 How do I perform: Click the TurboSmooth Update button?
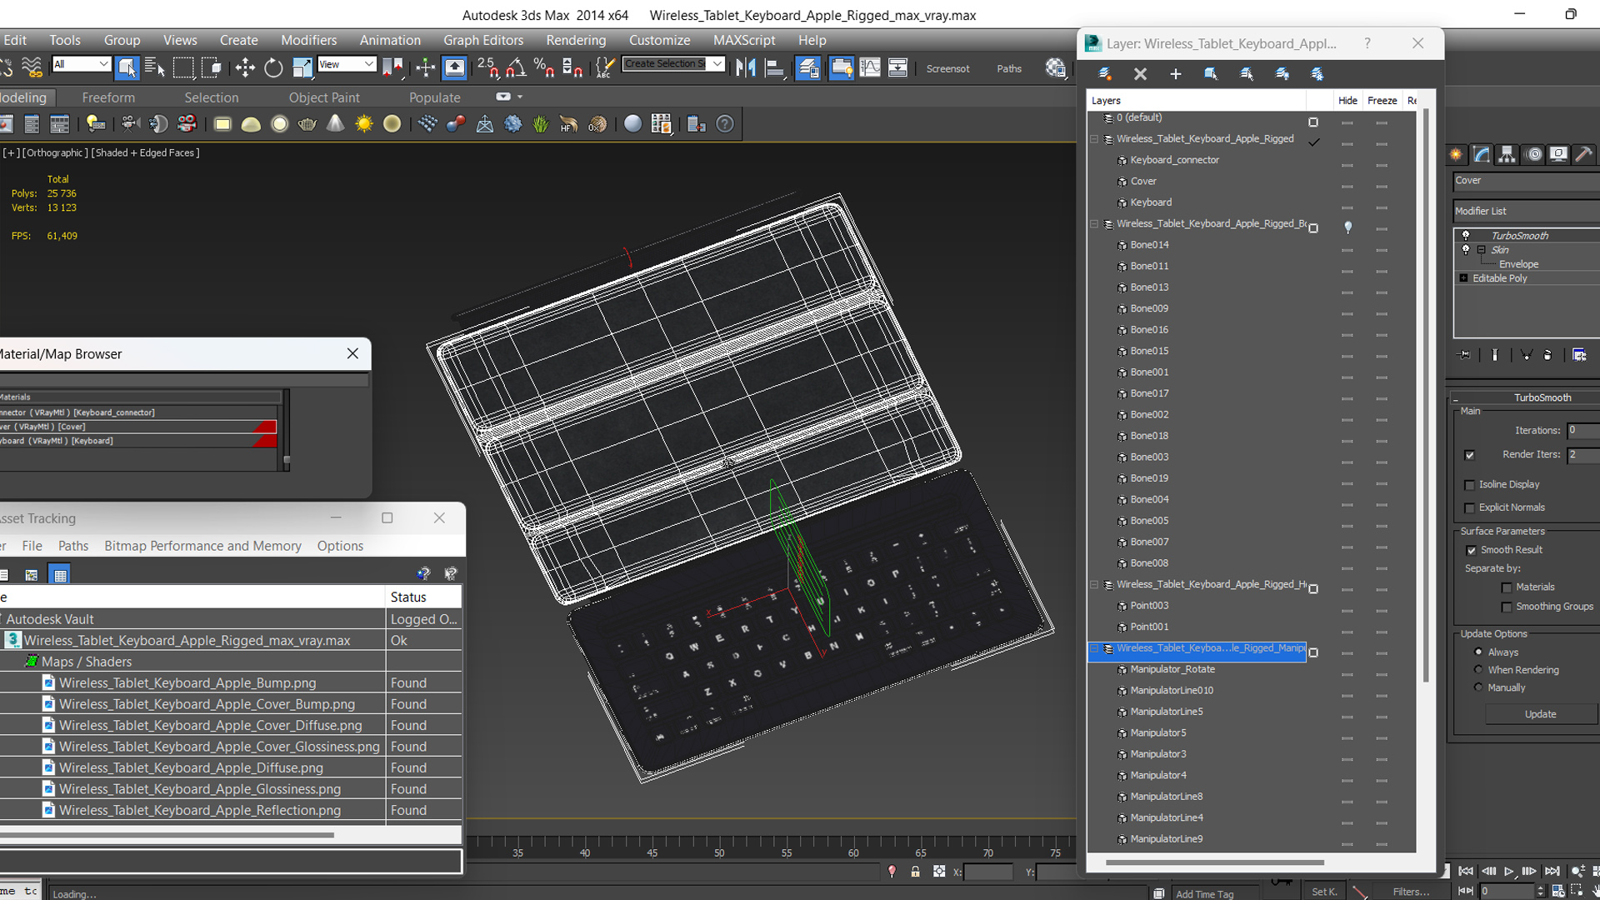coord(1541,714)
